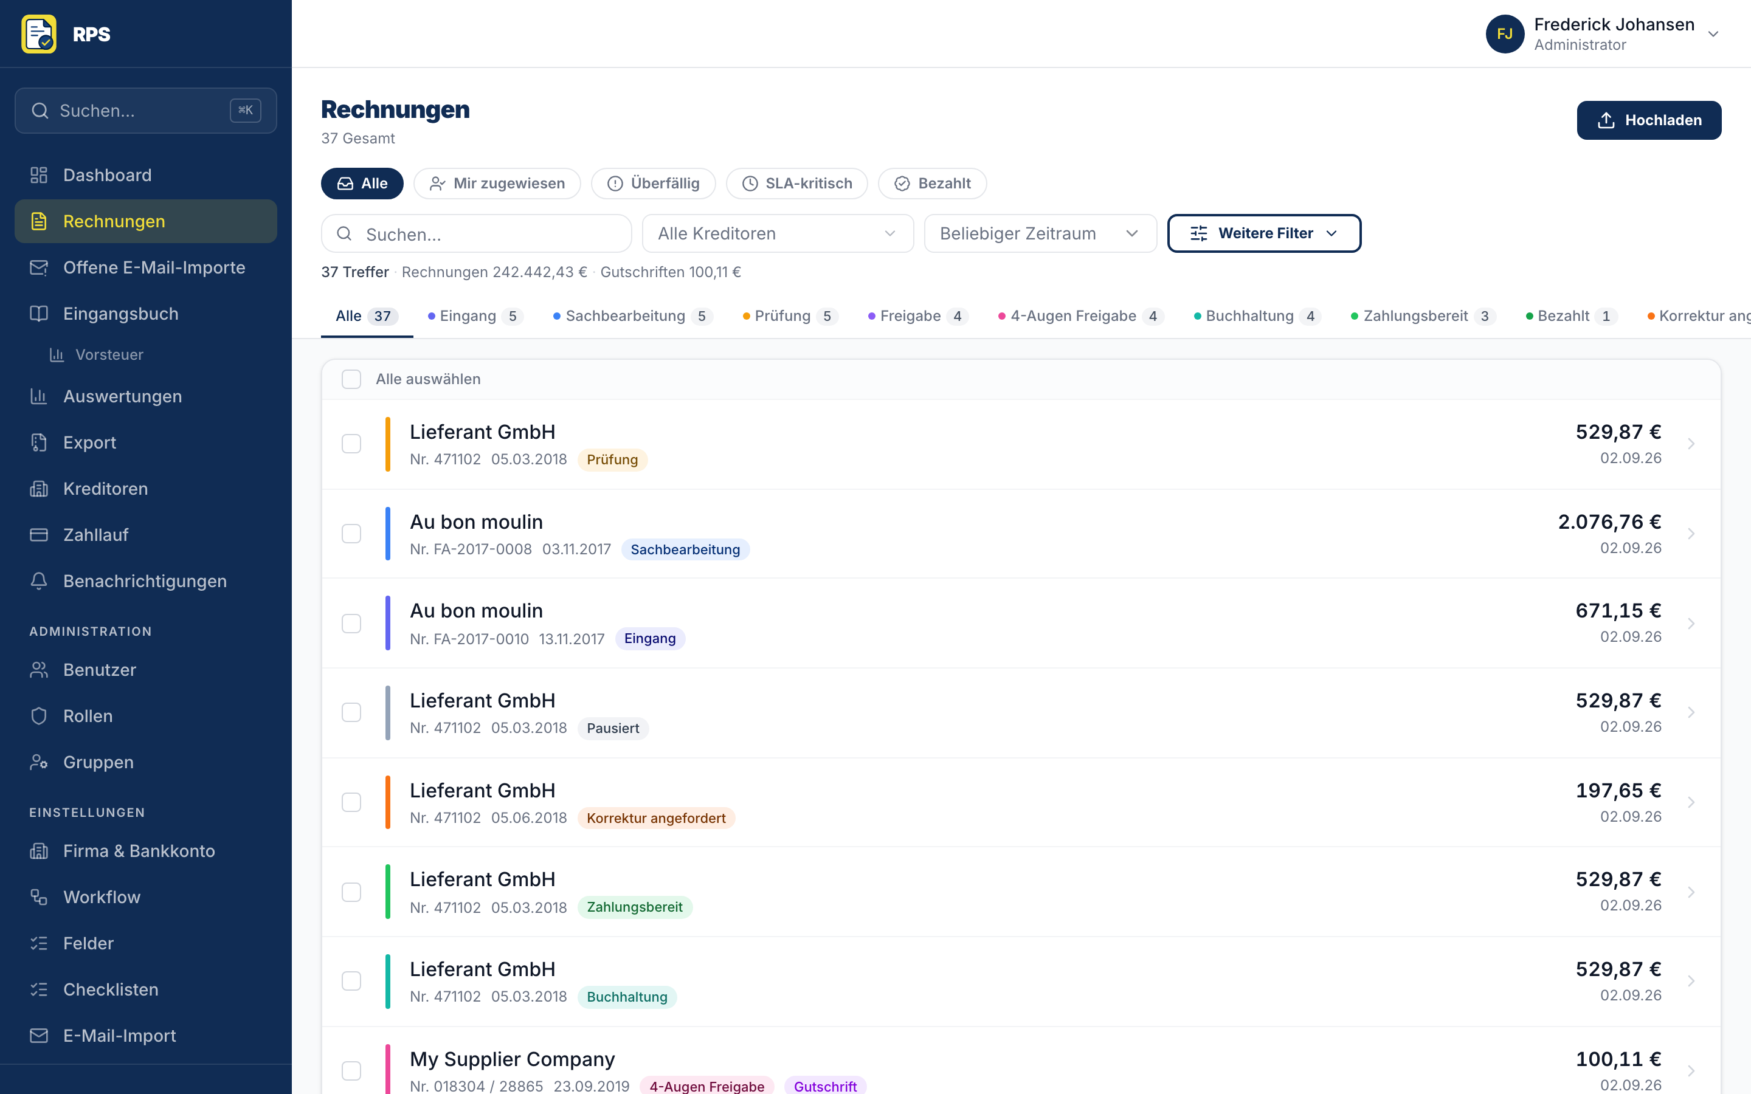Select the Pausiert invoice checkbox
The image size is (1751, 1094).
(x=351, y=713)
